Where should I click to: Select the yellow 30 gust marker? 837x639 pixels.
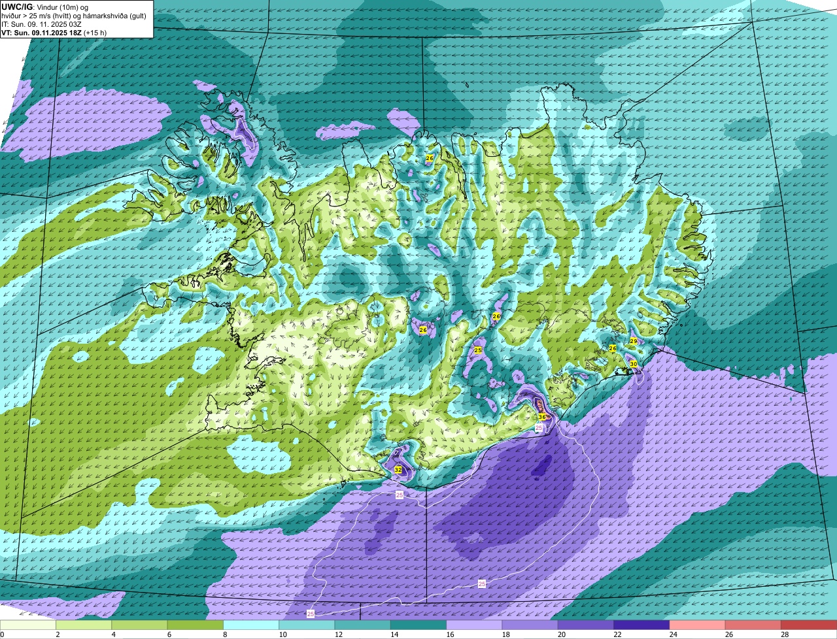[634, 363]
